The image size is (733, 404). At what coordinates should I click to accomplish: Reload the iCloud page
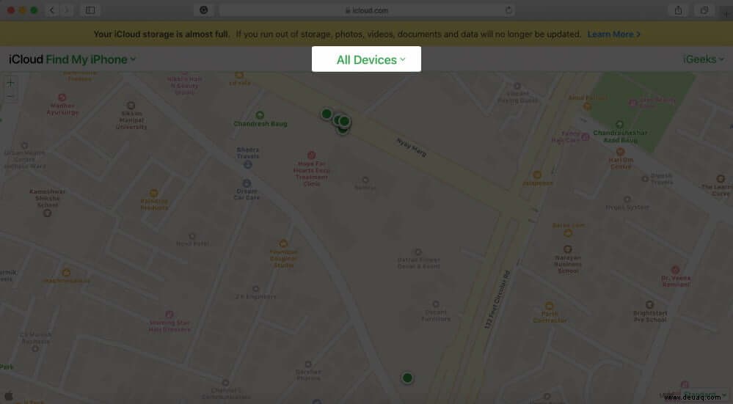click(508, 10)
